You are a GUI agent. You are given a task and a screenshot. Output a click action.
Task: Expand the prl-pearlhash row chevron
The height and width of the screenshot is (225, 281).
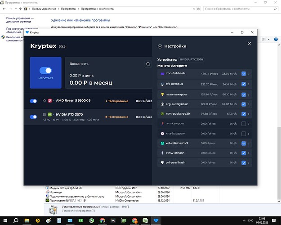249,163
